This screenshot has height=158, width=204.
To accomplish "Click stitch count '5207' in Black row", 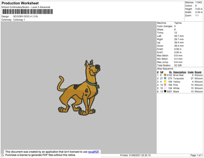I will click(x=169, y=92).
